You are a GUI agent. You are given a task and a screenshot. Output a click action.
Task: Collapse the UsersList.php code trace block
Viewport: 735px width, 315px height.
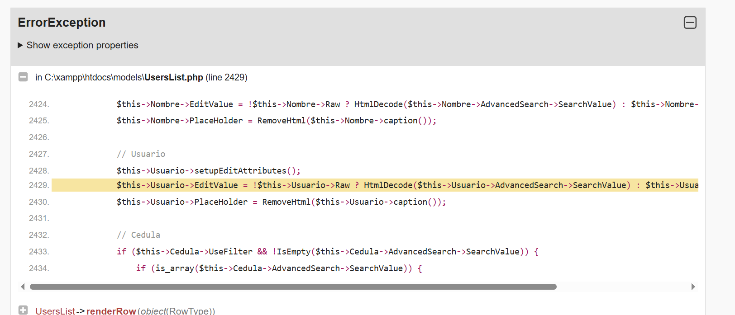(23, 77)
